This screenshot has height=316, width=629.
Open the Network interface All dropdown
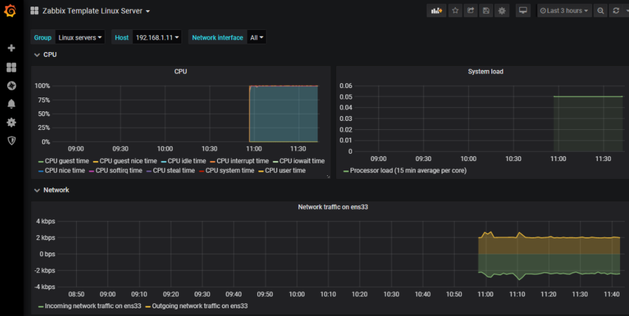click(256, 37)
